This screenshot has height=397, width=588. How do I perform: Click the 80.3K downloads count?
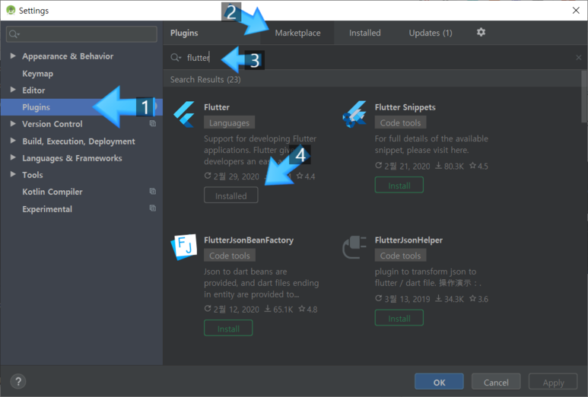tap(450, 166)
